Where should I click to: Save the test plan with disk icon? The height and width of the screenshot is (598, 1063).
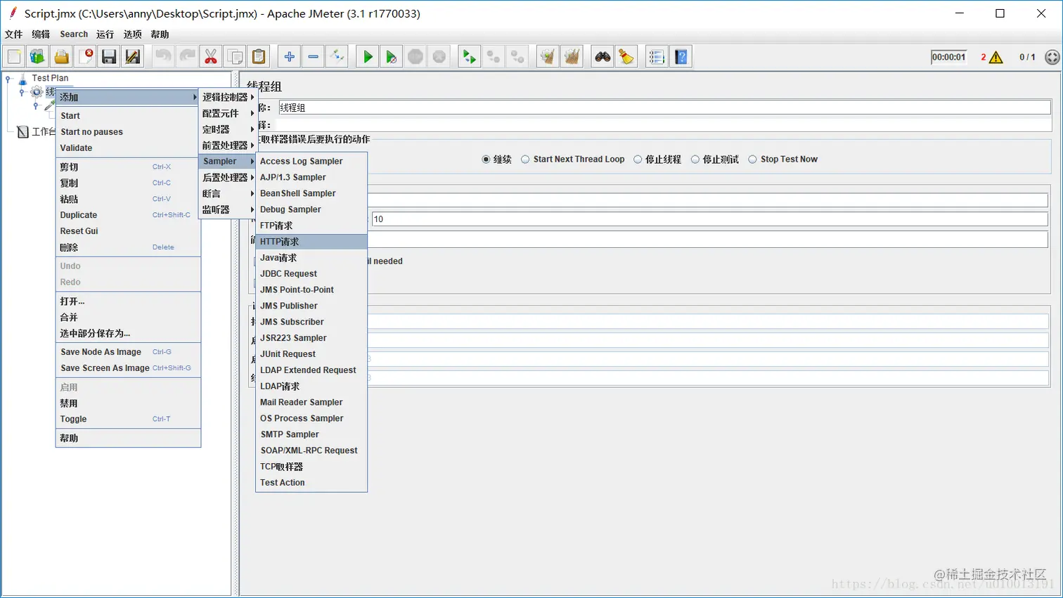(109, 57)
